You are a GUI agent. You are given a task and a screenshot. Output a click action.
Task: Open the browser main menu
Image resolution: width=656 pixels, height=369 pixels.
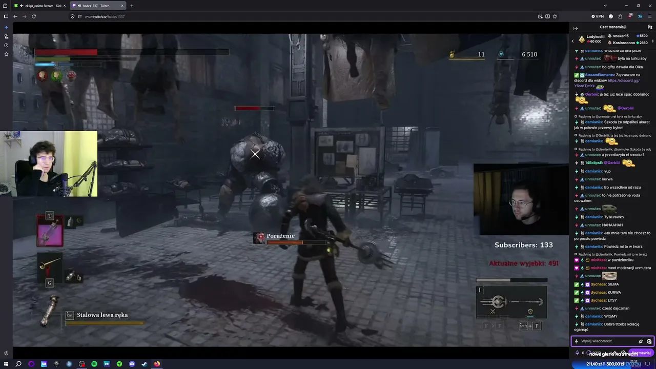pyautogui.click(x=649, y=16)
